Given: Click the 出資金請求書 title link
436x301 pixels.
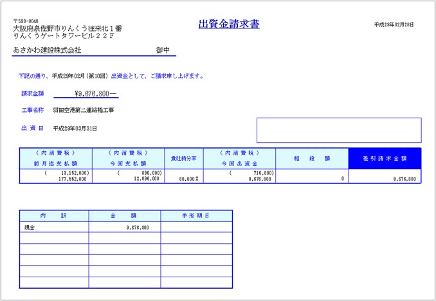Looking at the screenshot, I should [x=229, y=24].
